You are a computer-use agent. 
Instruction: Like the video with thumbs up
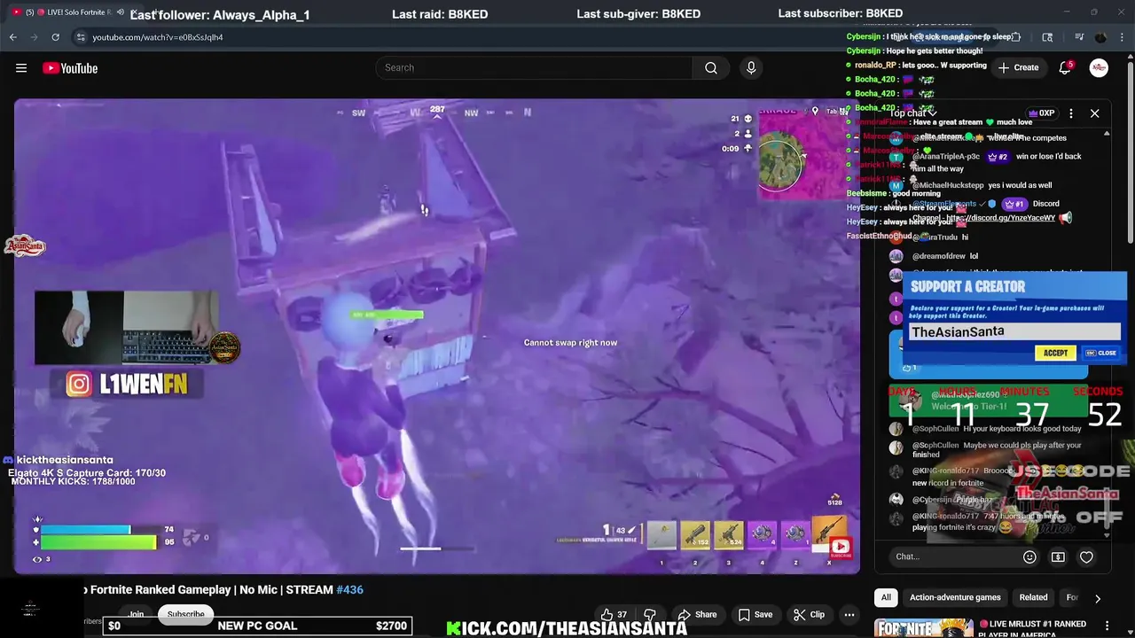click(x=614, y=614)
